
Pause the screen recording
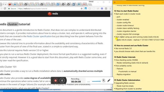pos(62,80)
